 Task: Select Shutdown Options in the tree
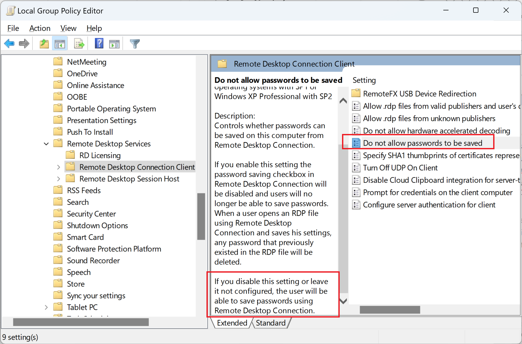point(97,225)
